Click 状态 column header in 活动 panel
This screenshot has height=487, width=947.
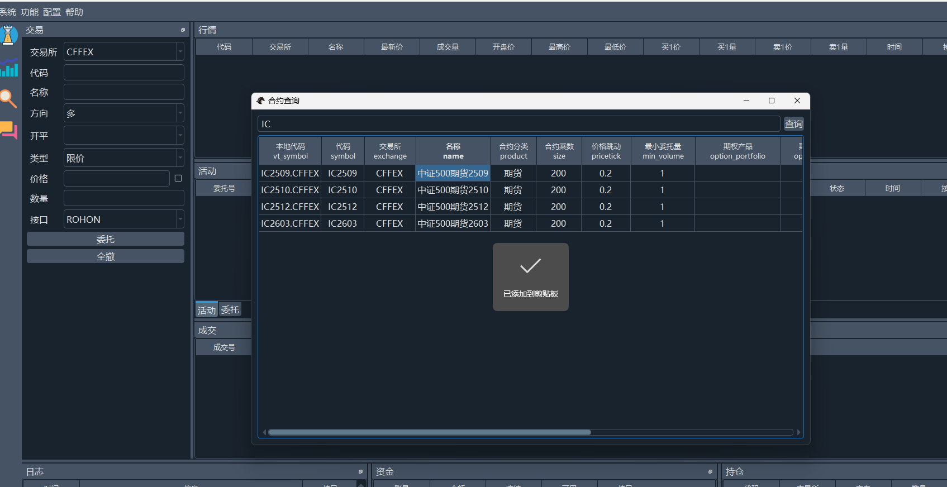tap(837, 188)
